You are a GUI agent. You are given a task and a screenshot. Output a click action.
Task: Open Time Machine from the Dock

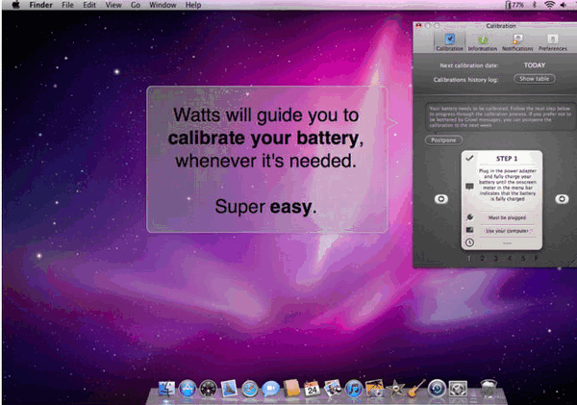438,389
